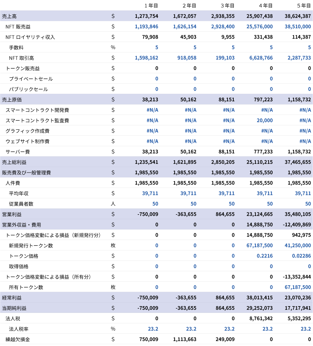This screenshot has width=313, height=346.
Task: Click 新規発行トークン数 value 67,187,500
Action: coord(260,245)
